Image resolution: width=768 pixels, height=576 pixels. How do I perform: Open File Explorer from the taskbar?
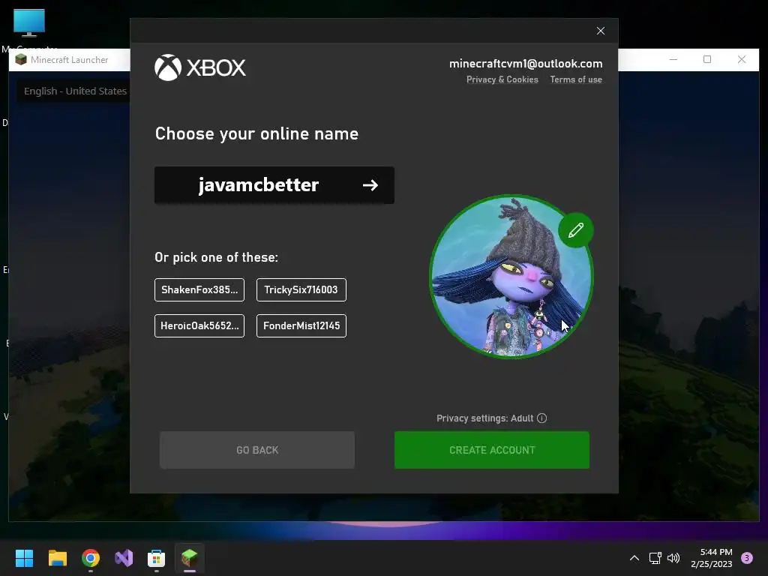tap(57, 558)
